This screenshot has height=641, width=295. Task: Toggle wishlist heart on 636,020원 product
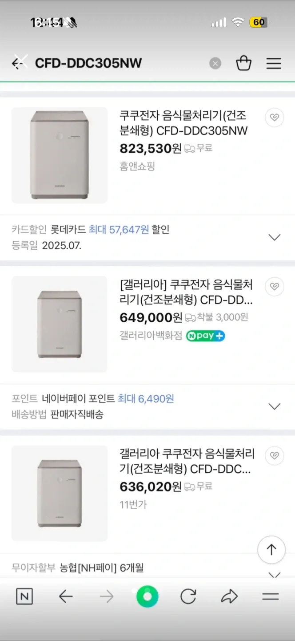pos(274,455)
